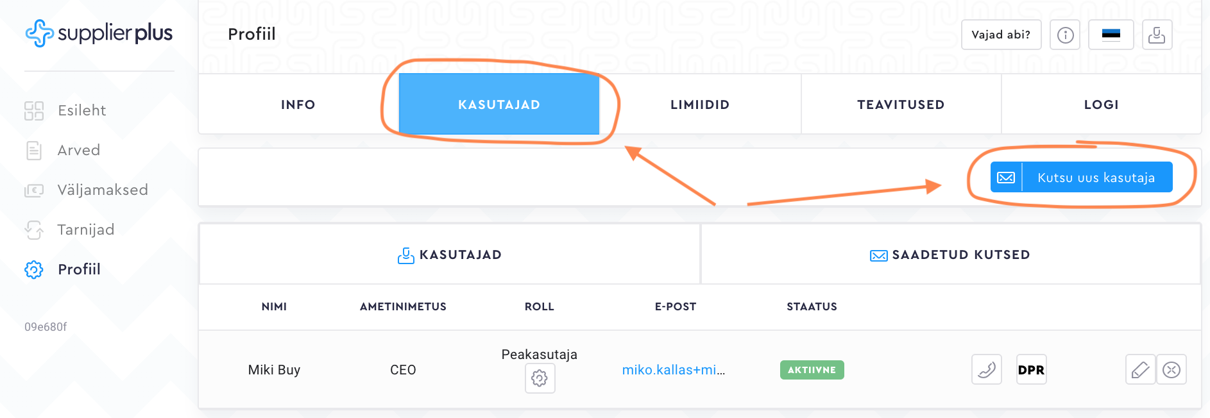Edit user Miki Buy with pencil icon
The width and height of the screenshot is (1210, 418).
1140,370
